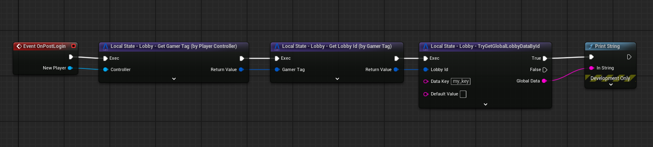Click the Controller input pin
The width and height of the screenshot is (653, 147).
(x=106, y=69)
